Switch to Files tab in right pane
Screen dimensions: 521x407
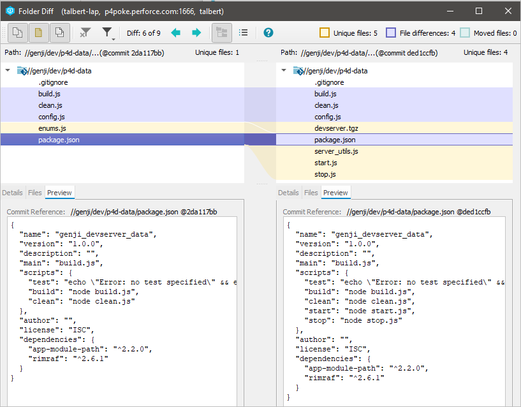pyautogui.click(x=311, y=193)
